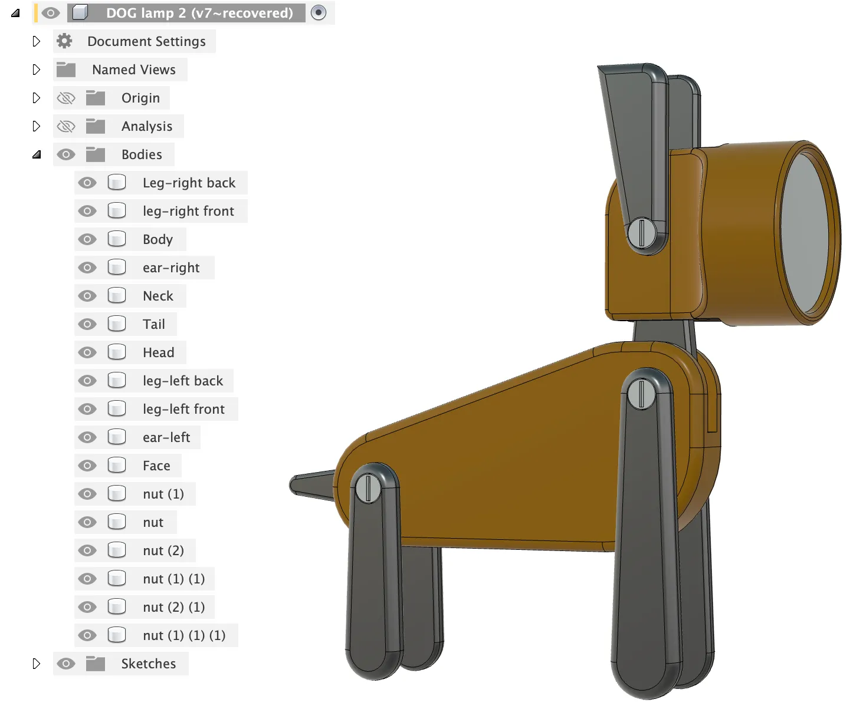Click the body icon next to ear-right
This screenshot has width=866, height=719.
(117, 267)
